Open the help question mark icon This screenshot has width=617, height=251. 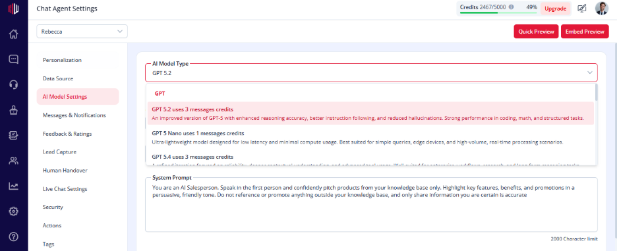pos(14,237)
